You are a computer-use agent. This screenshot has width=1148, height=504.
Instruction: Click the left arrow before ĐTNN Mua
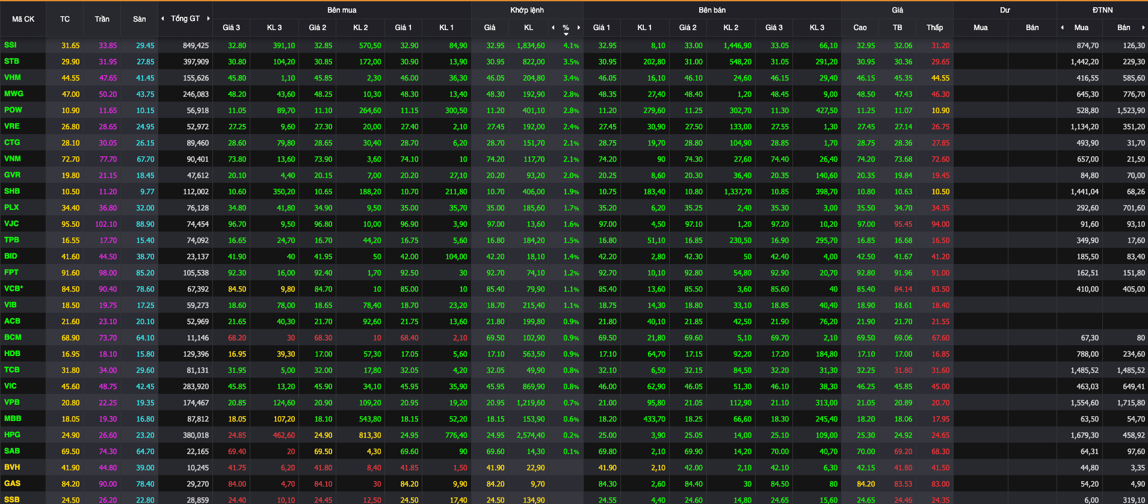[1063, 28]
